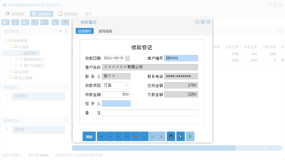Select the Print icon in the dialog toolbar
This screenshot has width=285, height=160.
(171, 136)
